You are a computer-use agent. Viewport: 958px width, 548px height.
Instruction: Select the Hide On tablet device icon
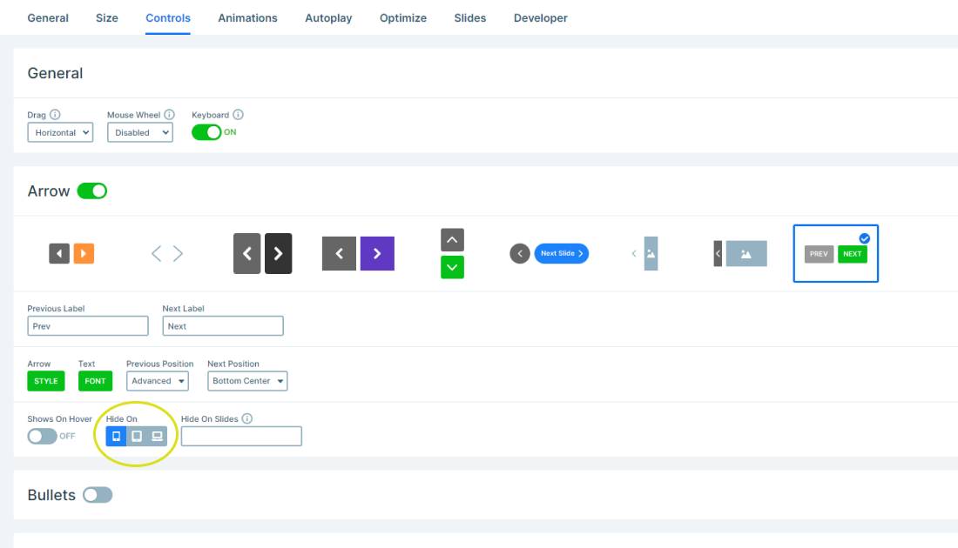[x=137, y=437]
